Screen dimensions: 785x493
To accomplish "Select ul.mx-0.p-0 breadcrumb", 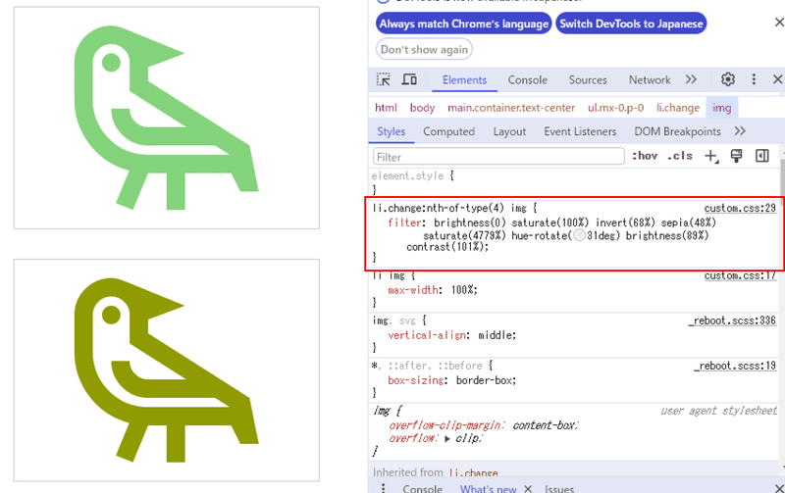I will (615, 108).
